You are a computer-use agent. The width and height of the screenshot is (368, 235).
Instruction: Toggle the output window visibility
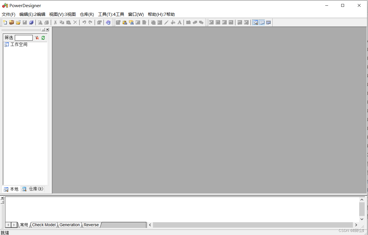pos(262,22)
